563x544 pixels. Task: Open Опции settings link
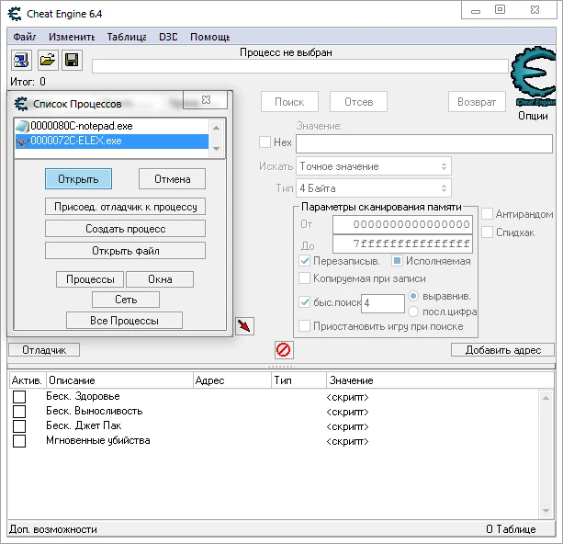click(533, 116)
